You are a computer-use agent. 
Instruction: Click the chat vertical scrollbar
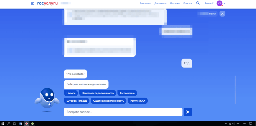(235, 90)
